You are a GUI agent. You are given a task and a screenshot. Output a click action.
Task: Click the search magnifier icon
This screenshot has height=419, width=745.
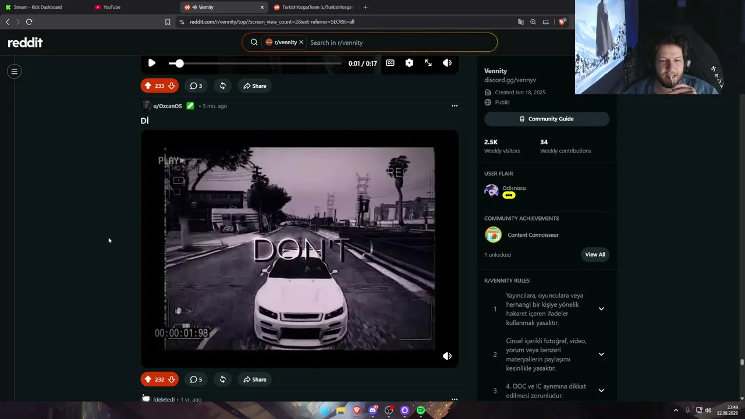254,42
